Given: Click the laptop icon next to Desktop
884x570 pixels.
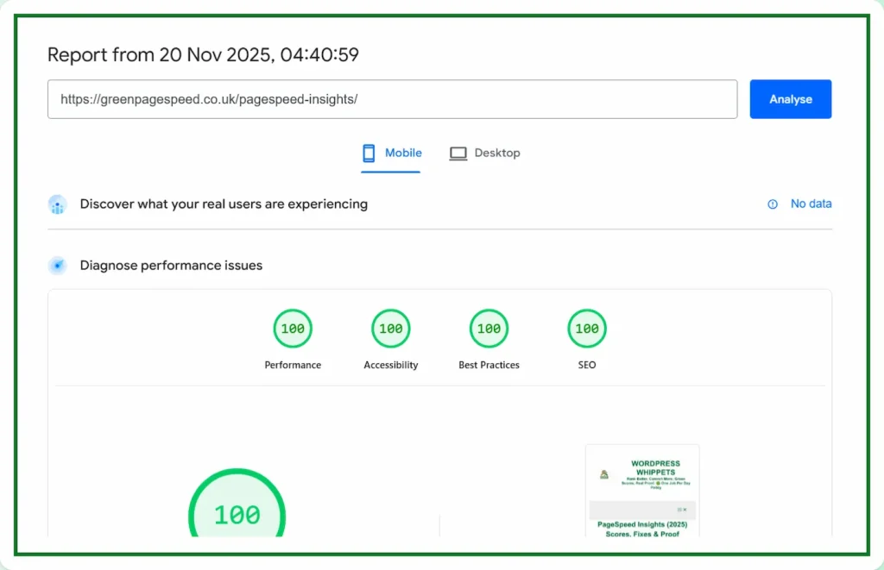Looking at the screenshot, I should (457, 153).
